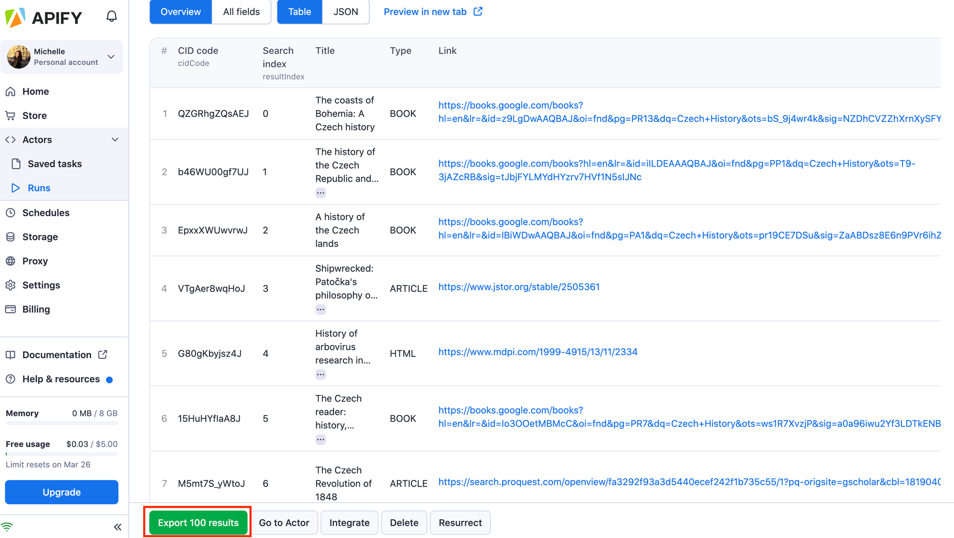Open the JSTOR link for Shipwrecked article

[519, 287]
